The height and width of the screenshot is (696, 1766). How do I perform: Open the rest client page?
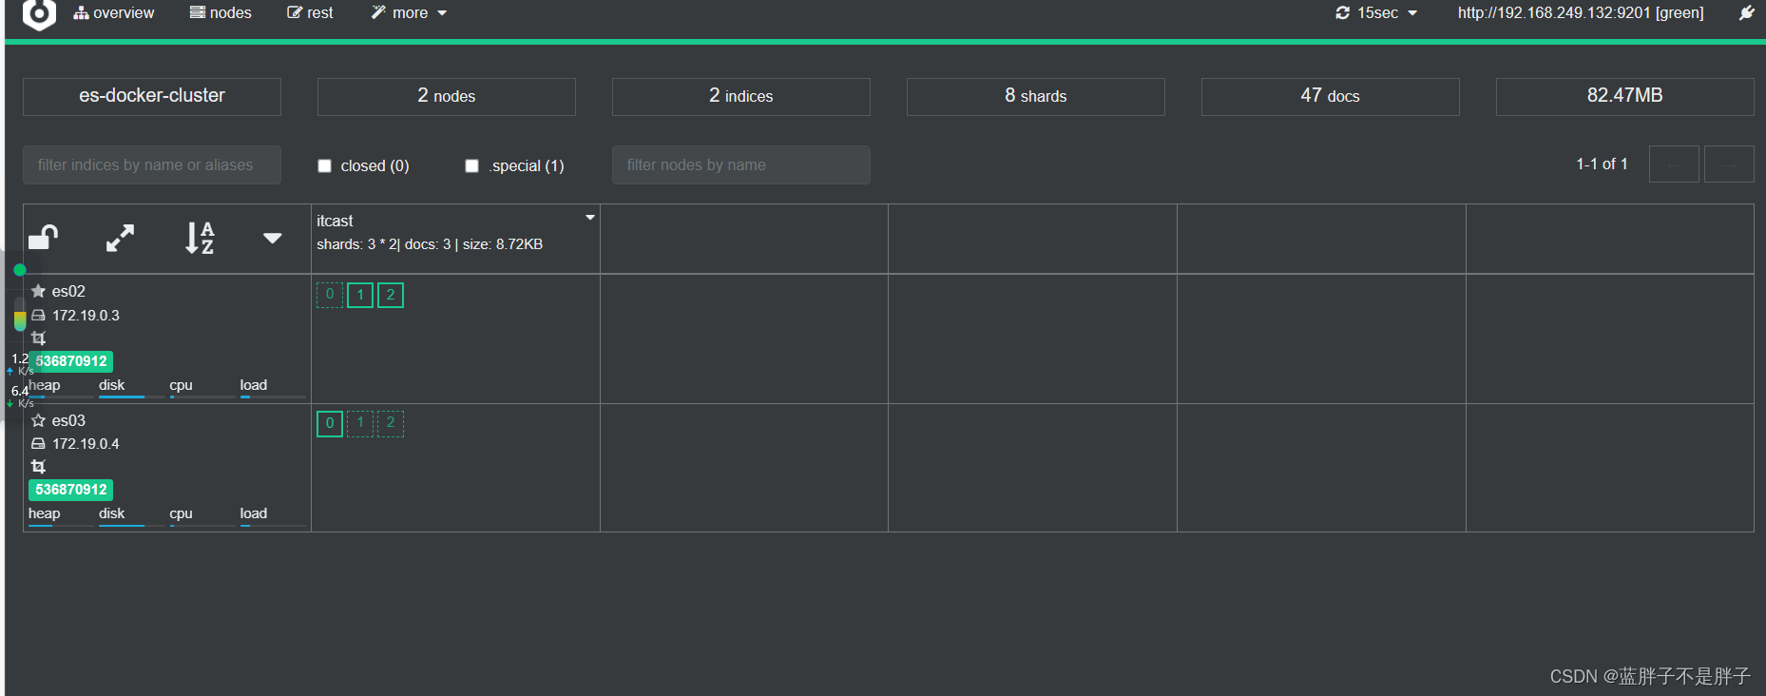[x=310, y=13]
